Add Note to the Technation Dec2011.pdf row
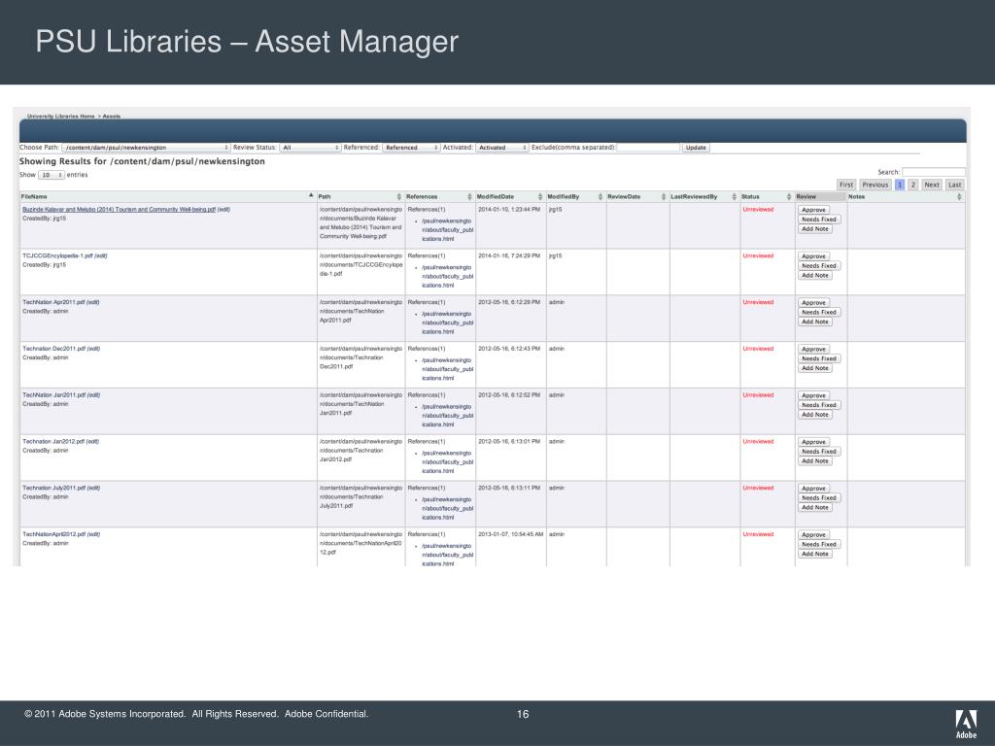This screenshot has width=995, height=746. click(815, 368)
